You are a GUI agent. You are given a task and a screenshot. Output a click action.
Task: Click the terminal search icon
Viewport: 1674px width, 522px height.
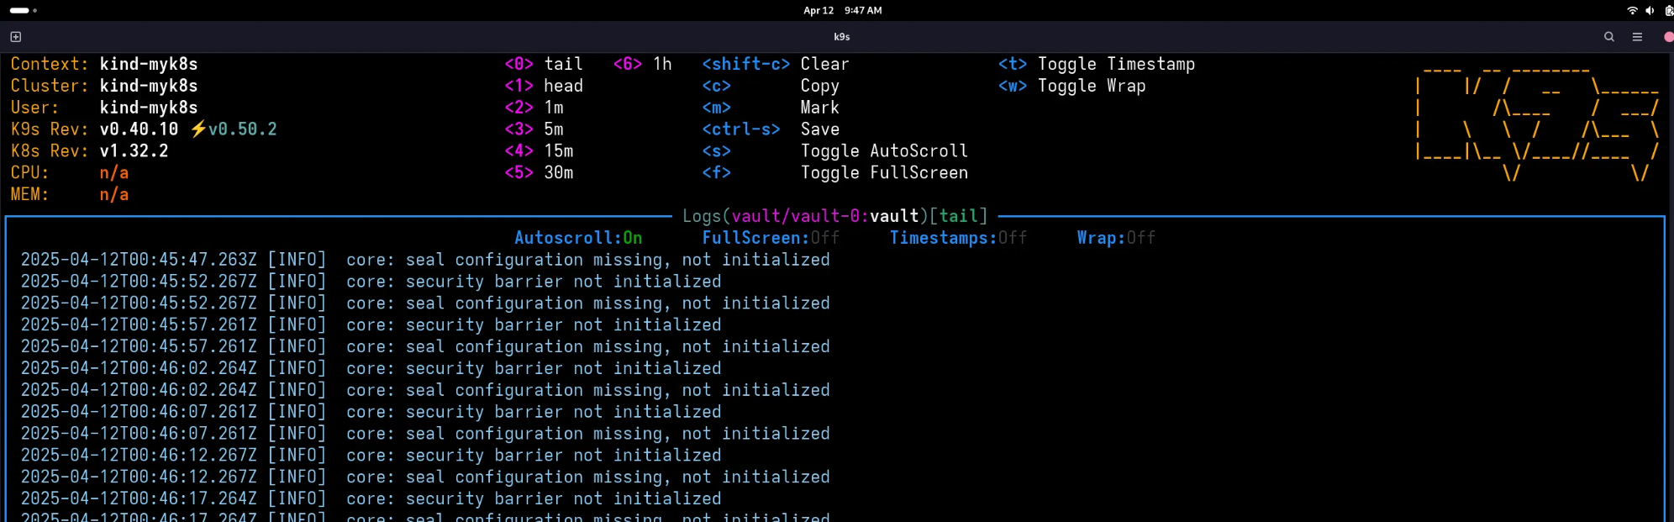[x=1608, y=37]
